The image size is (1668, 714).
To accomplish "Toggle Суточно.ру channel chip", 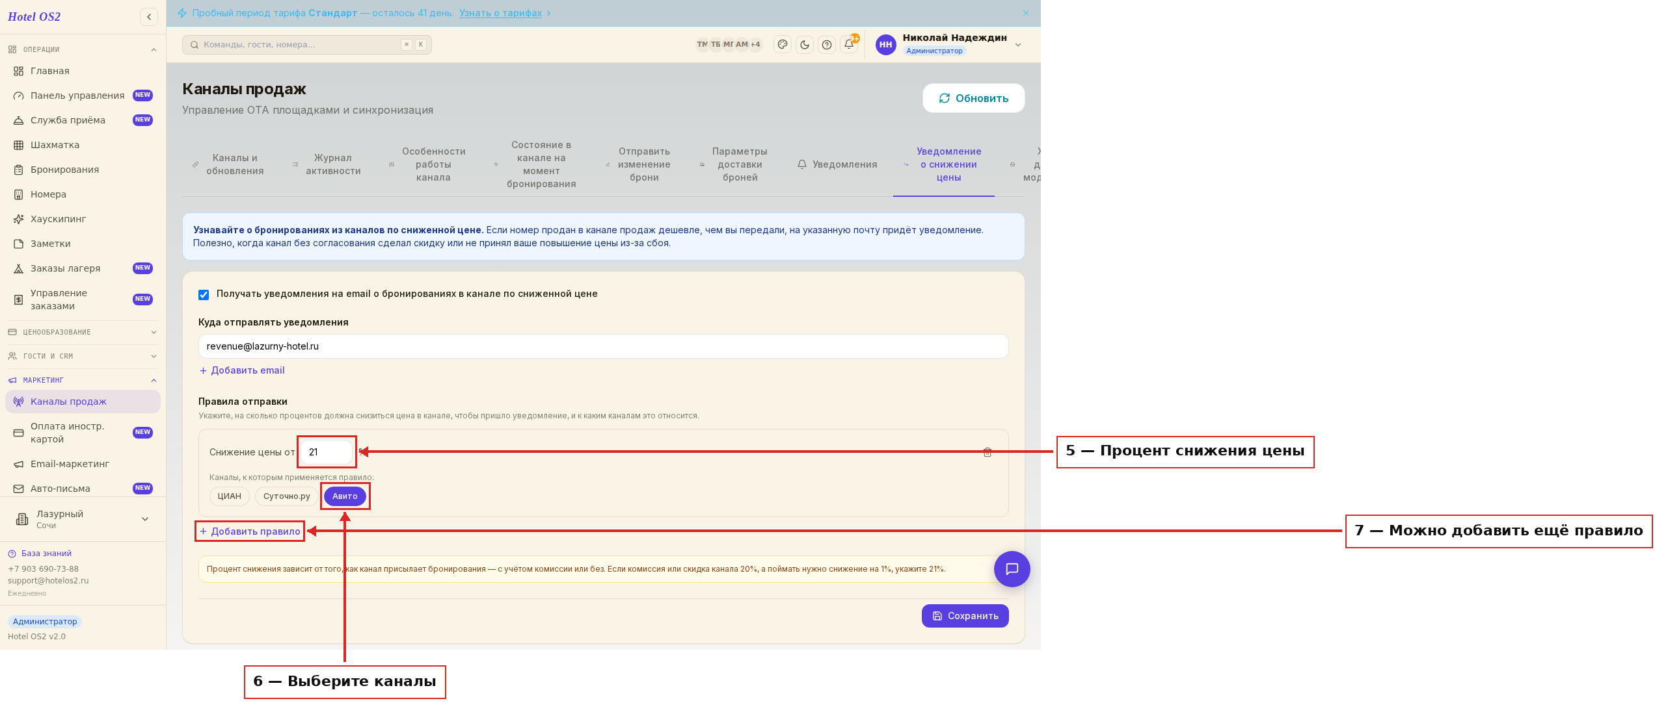I will tap(286, 496).
